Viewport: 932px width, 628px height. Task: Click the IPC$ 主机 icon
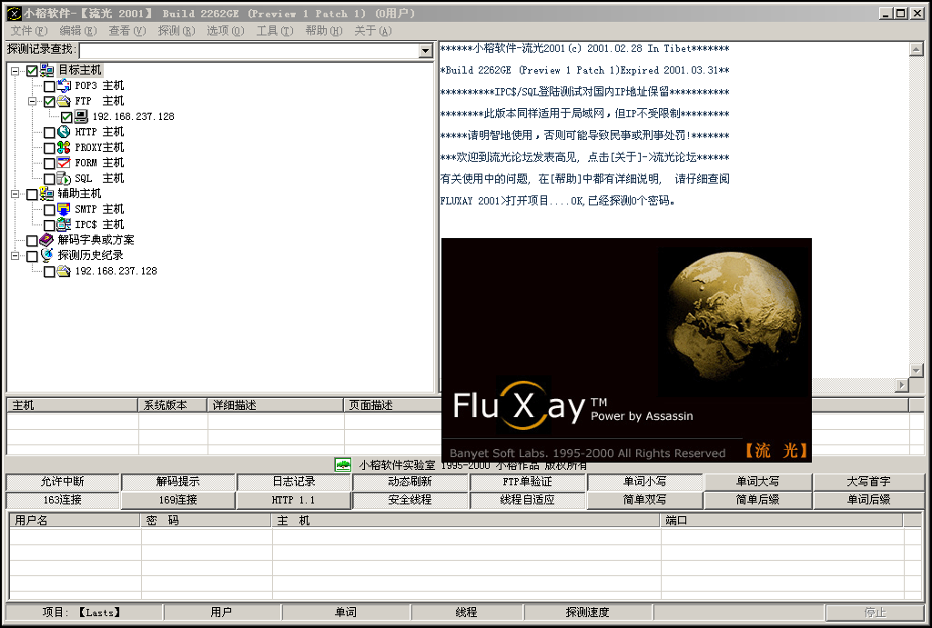(x=65, y=224)
